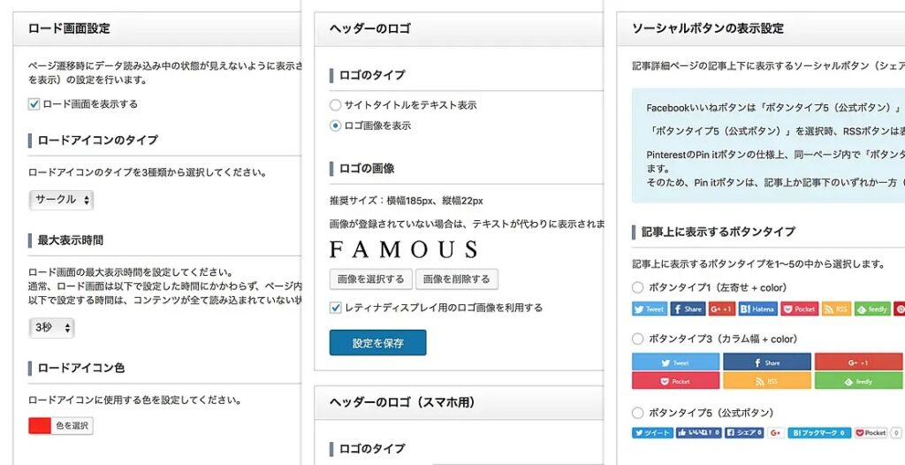Viewport: 905px width, 465px height.
Task: Click the blue 設定を保存 button
Action: click(x=378, y=342)
